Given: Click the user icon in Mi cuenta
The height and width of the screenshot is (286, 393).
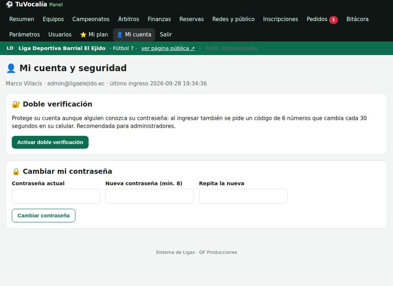Looking at the screenshot, I should 120,35.
